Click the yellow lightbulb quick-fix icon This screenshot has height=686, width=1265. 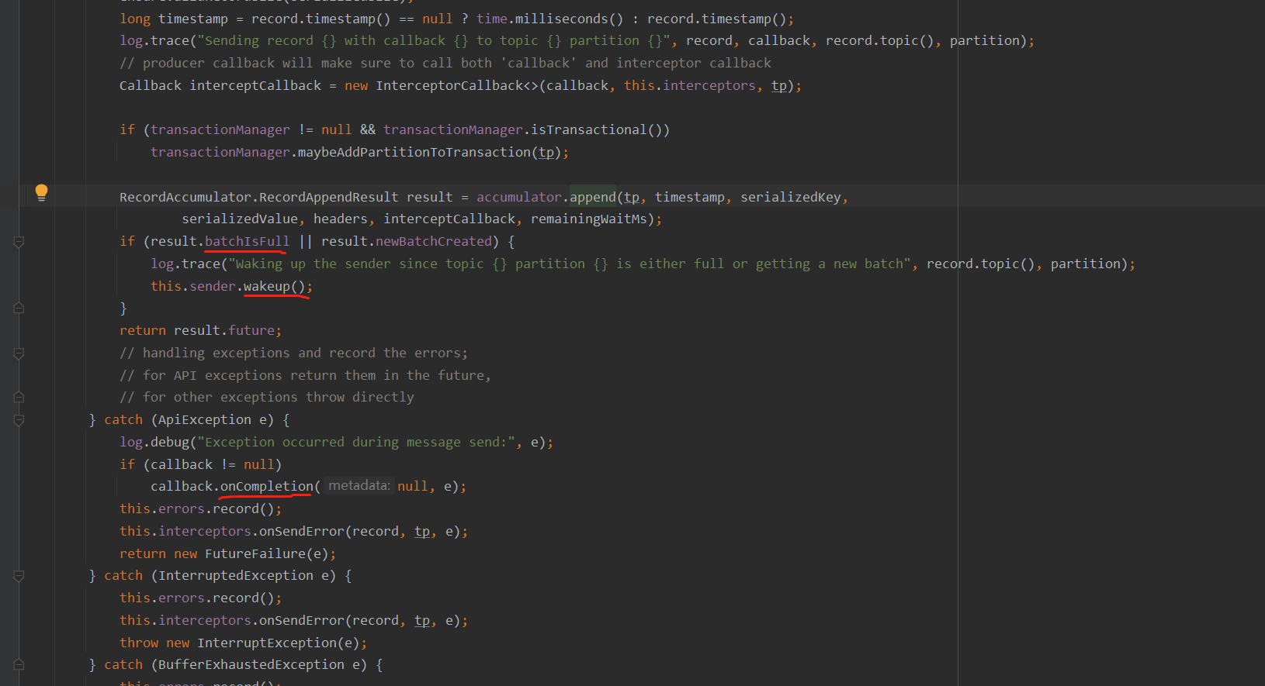[41, 192]
